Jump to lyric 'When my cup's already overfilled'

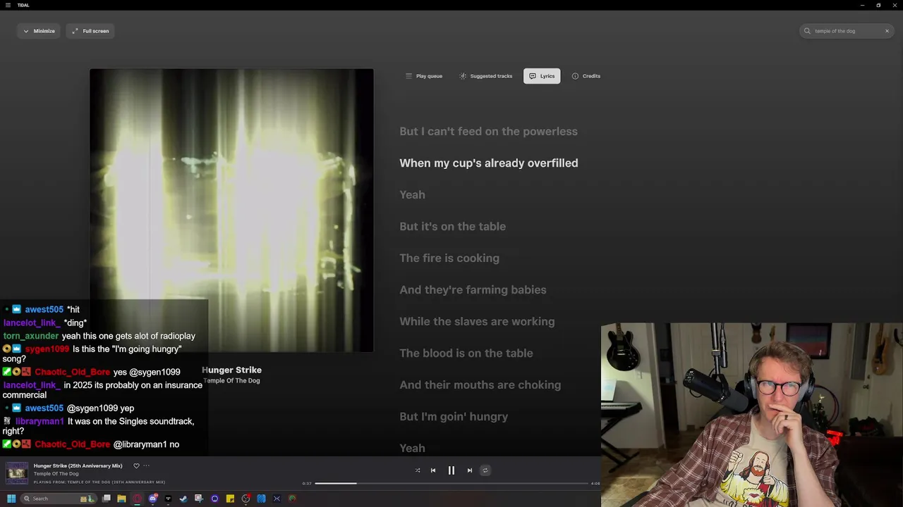pyautogui.click(x=488, y=163)
